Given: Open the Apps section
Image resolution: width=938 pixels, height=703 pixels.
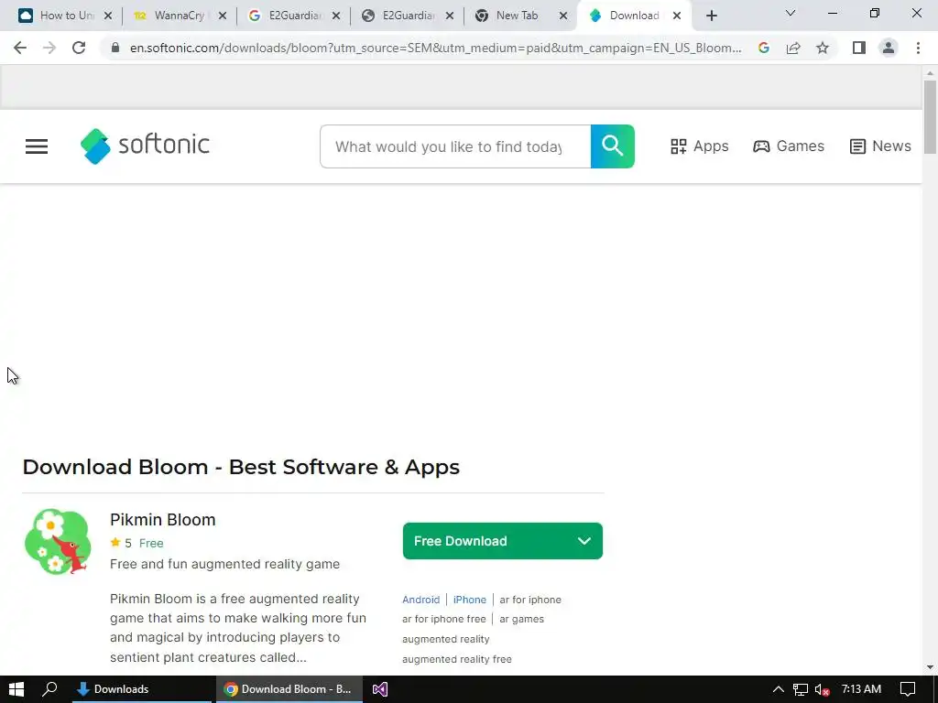Looking at the screenshot, I should tap(699, 146).
